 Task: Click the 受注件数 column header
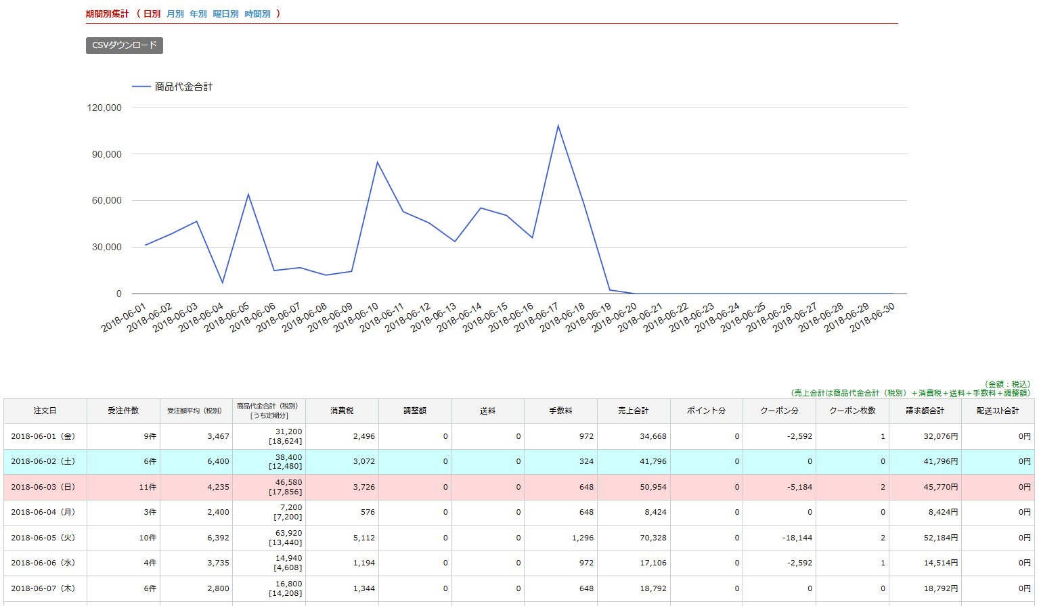coord(123,411)
